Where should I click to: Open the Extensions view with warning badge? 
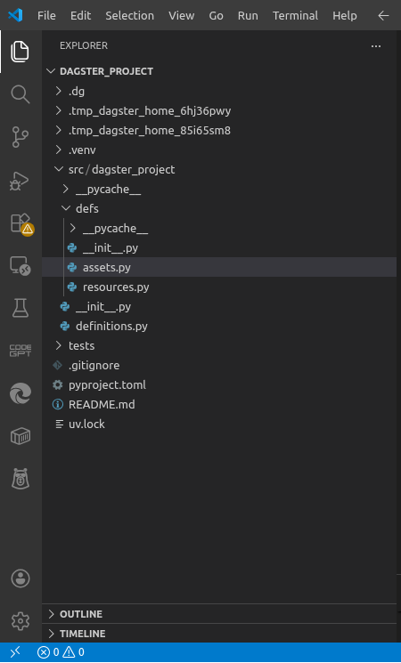pyautogui.click(x=21, y=224)
